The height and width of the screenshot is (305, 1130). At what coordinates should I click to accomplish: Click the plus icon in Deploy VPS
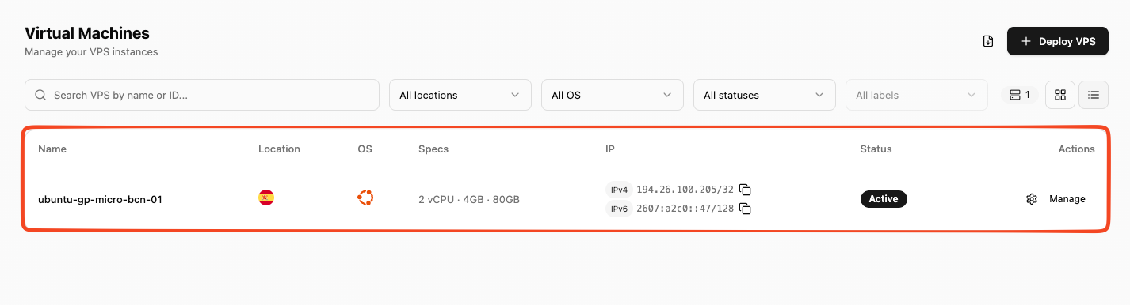coord(1026,41)
